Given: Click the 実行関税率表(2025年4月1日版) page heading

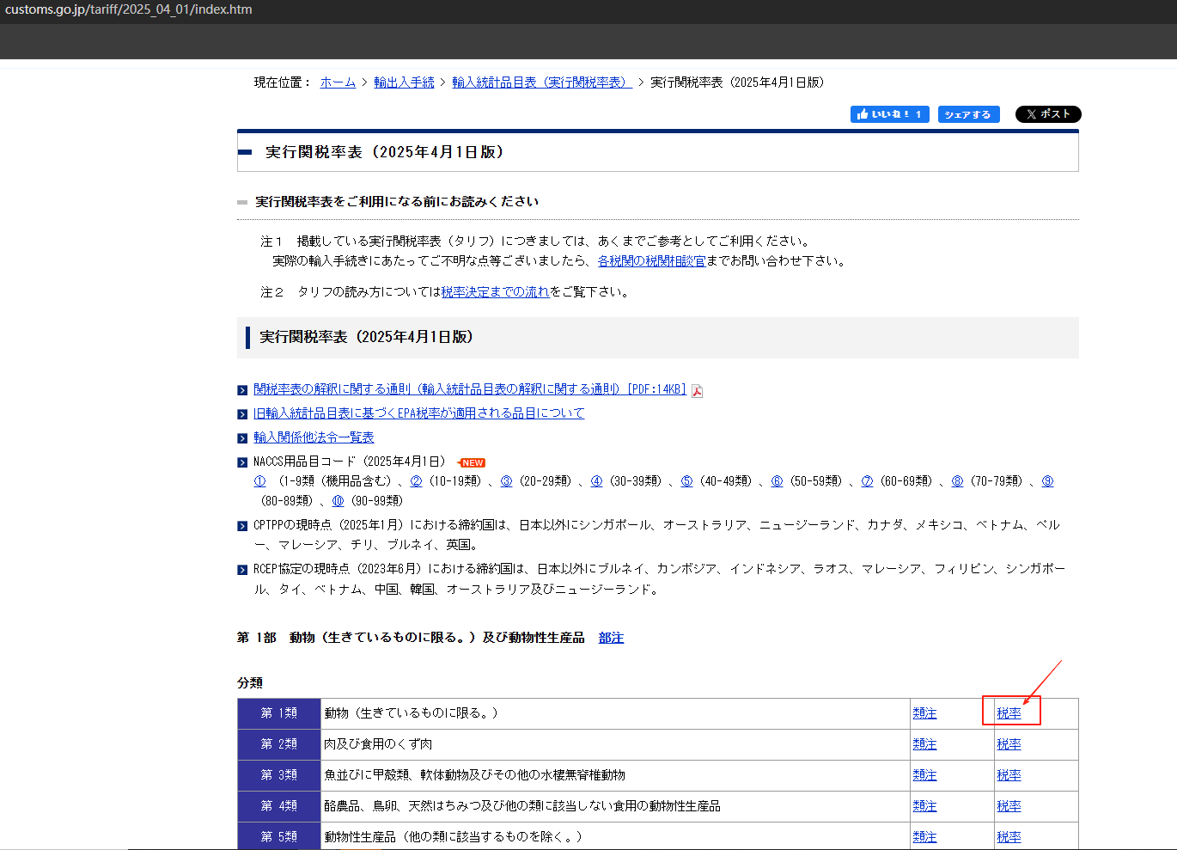Looking at the screenshot, I should coord(385,152).
